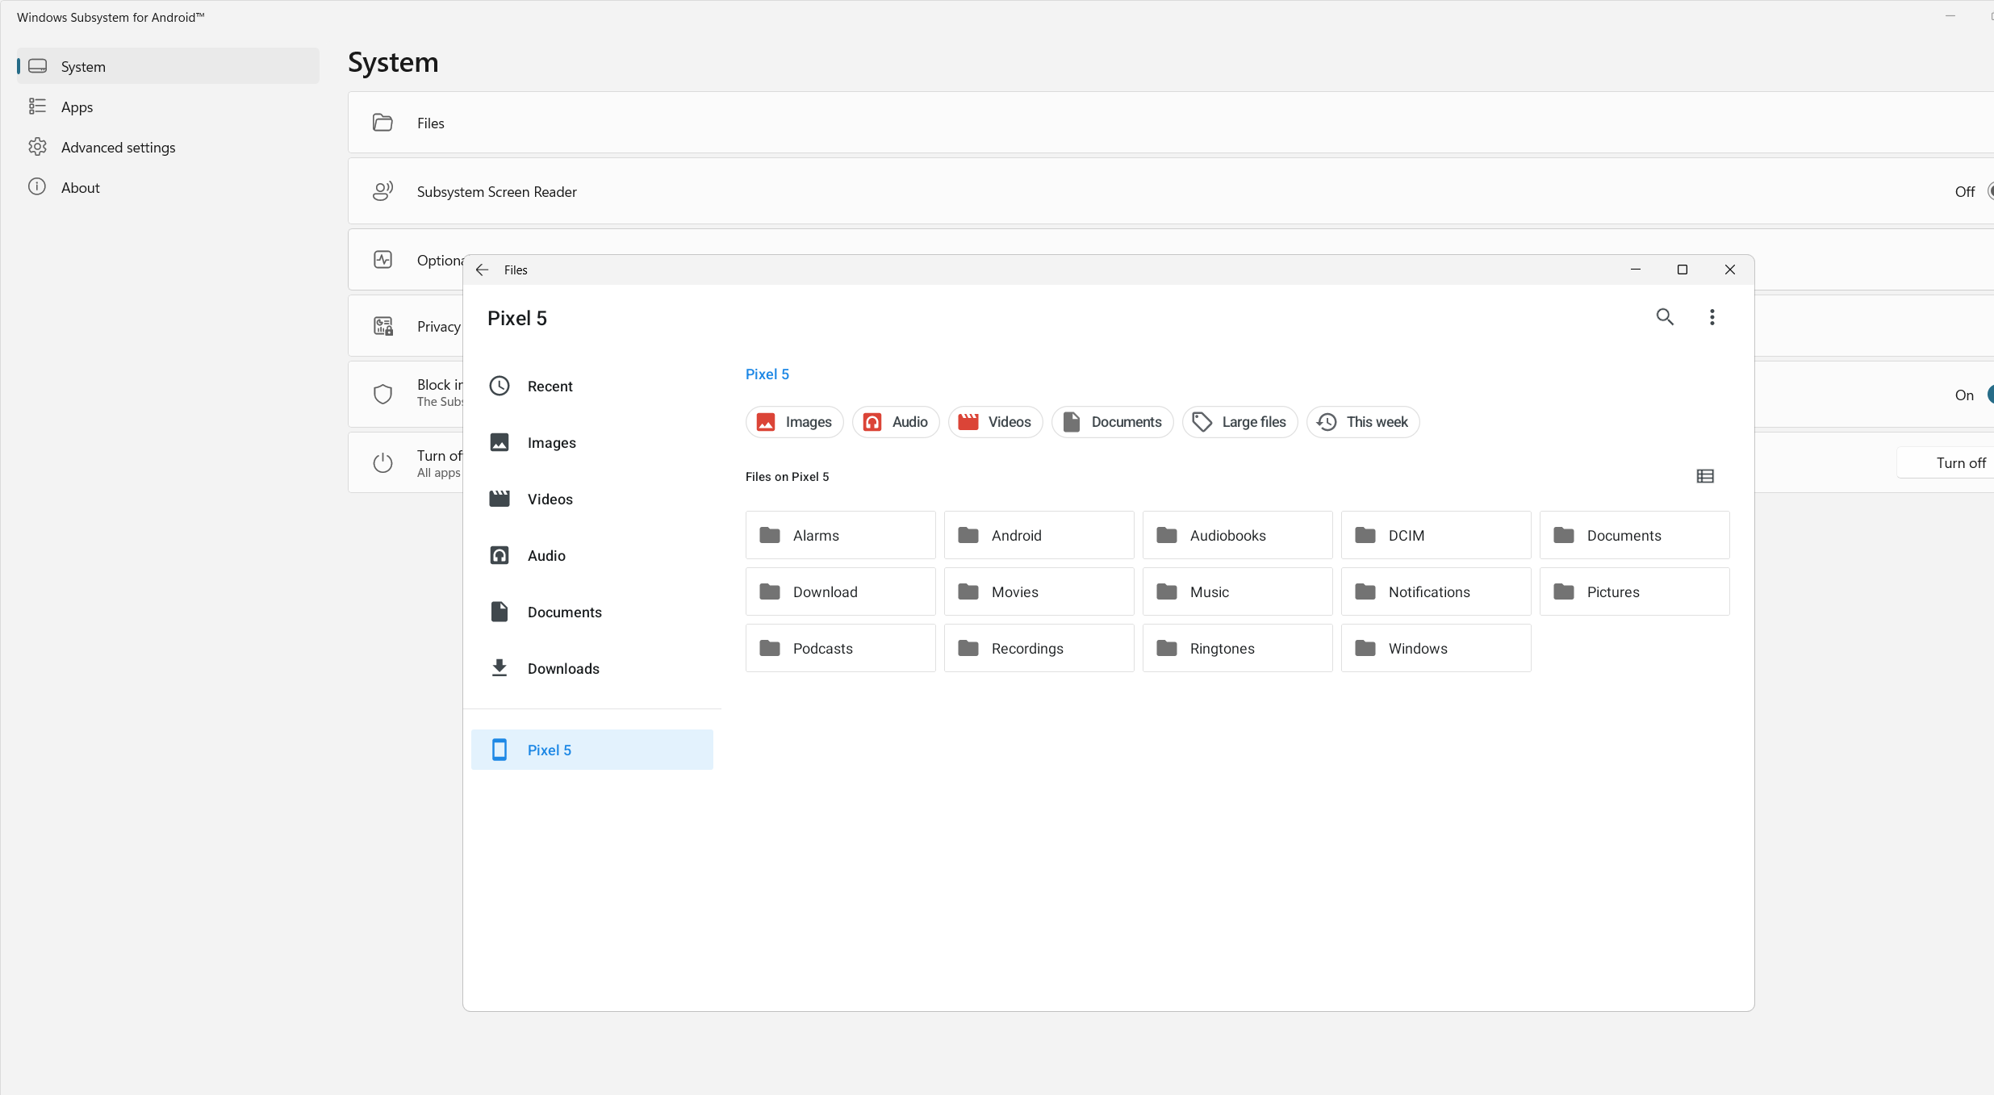
Task: Enable the This week filter chip
Action: 1362,422
